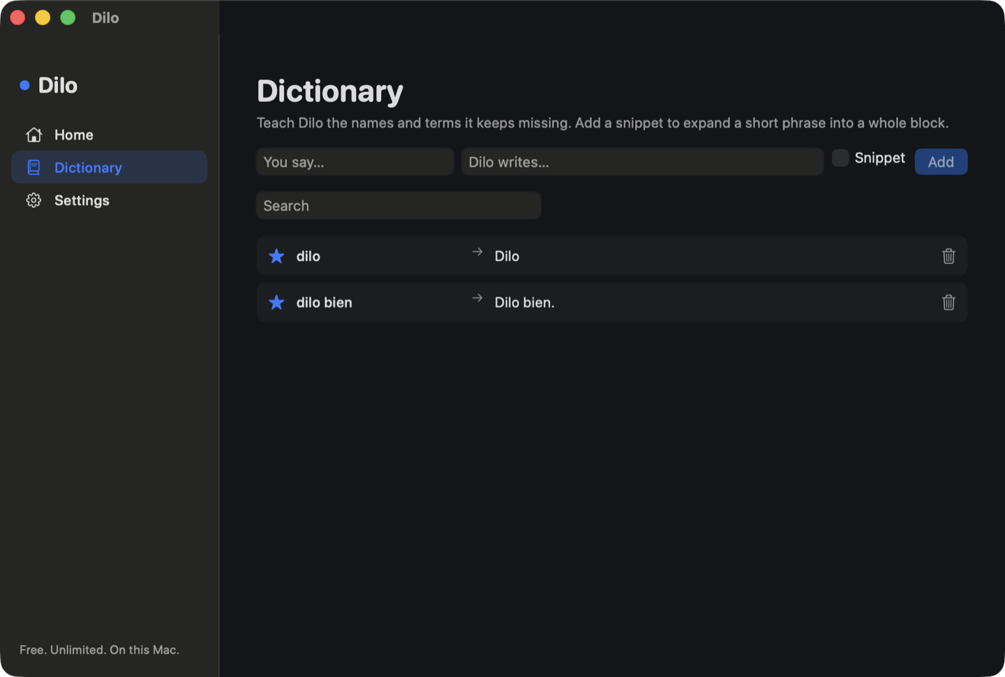
Task: Toggle the star on the "dilo bien" entry
Action: pyautogui.click(x=276, y=302)
